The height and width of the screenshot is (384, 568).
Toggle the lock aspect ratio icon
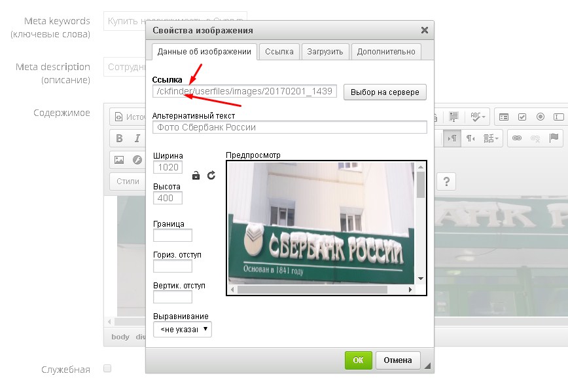pyautogui.click(x=196, y=176)
